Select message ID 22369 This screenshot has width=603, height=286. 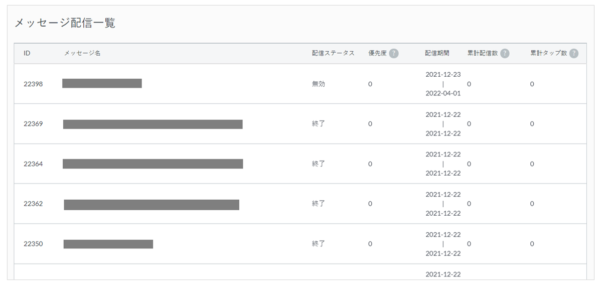pos(33,124)
